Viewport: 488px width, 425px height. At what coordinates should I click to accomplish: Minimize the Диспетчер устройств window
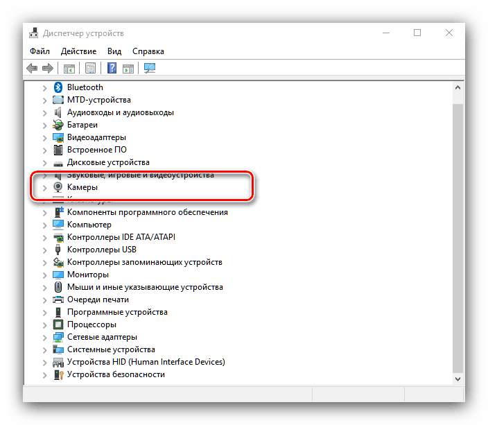[386, 33]
